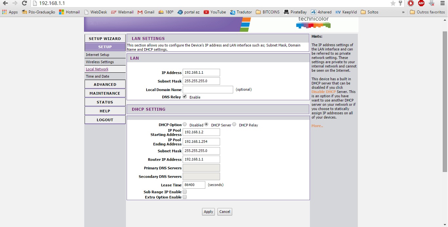Viewport: 448px width, 227px height.
Task: Open the Chrome hamburger menu
Action: [x=442, y=3]
